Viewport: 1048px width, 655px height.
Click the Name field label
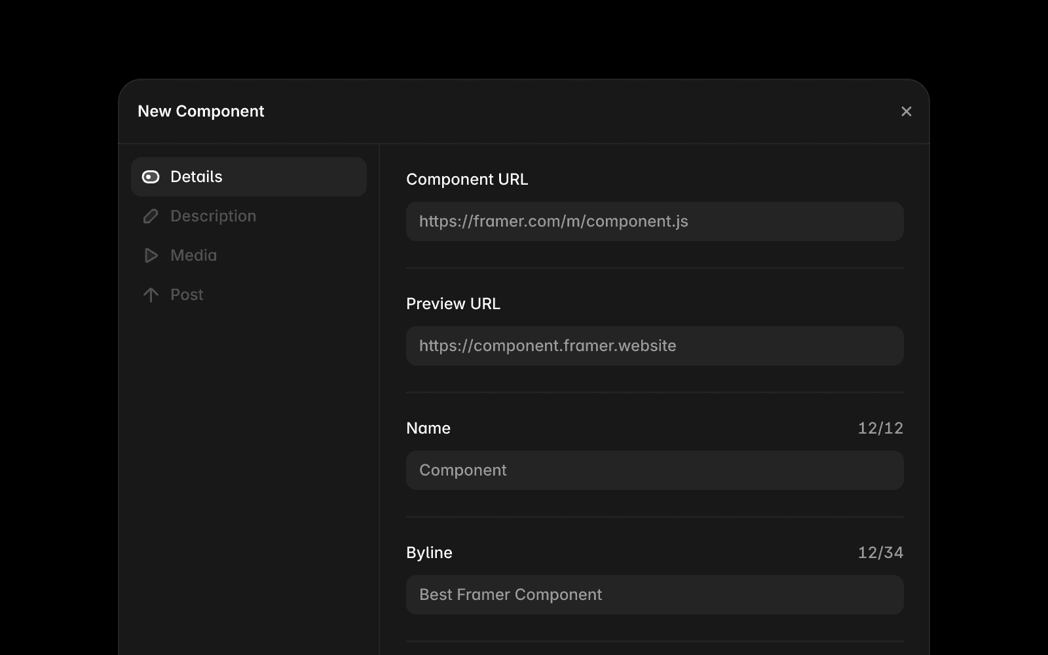428,428
